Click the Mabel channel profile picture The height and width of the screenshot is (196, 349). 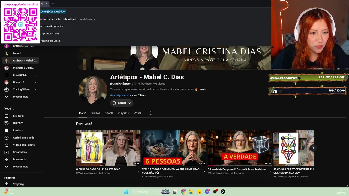(93, 90)
